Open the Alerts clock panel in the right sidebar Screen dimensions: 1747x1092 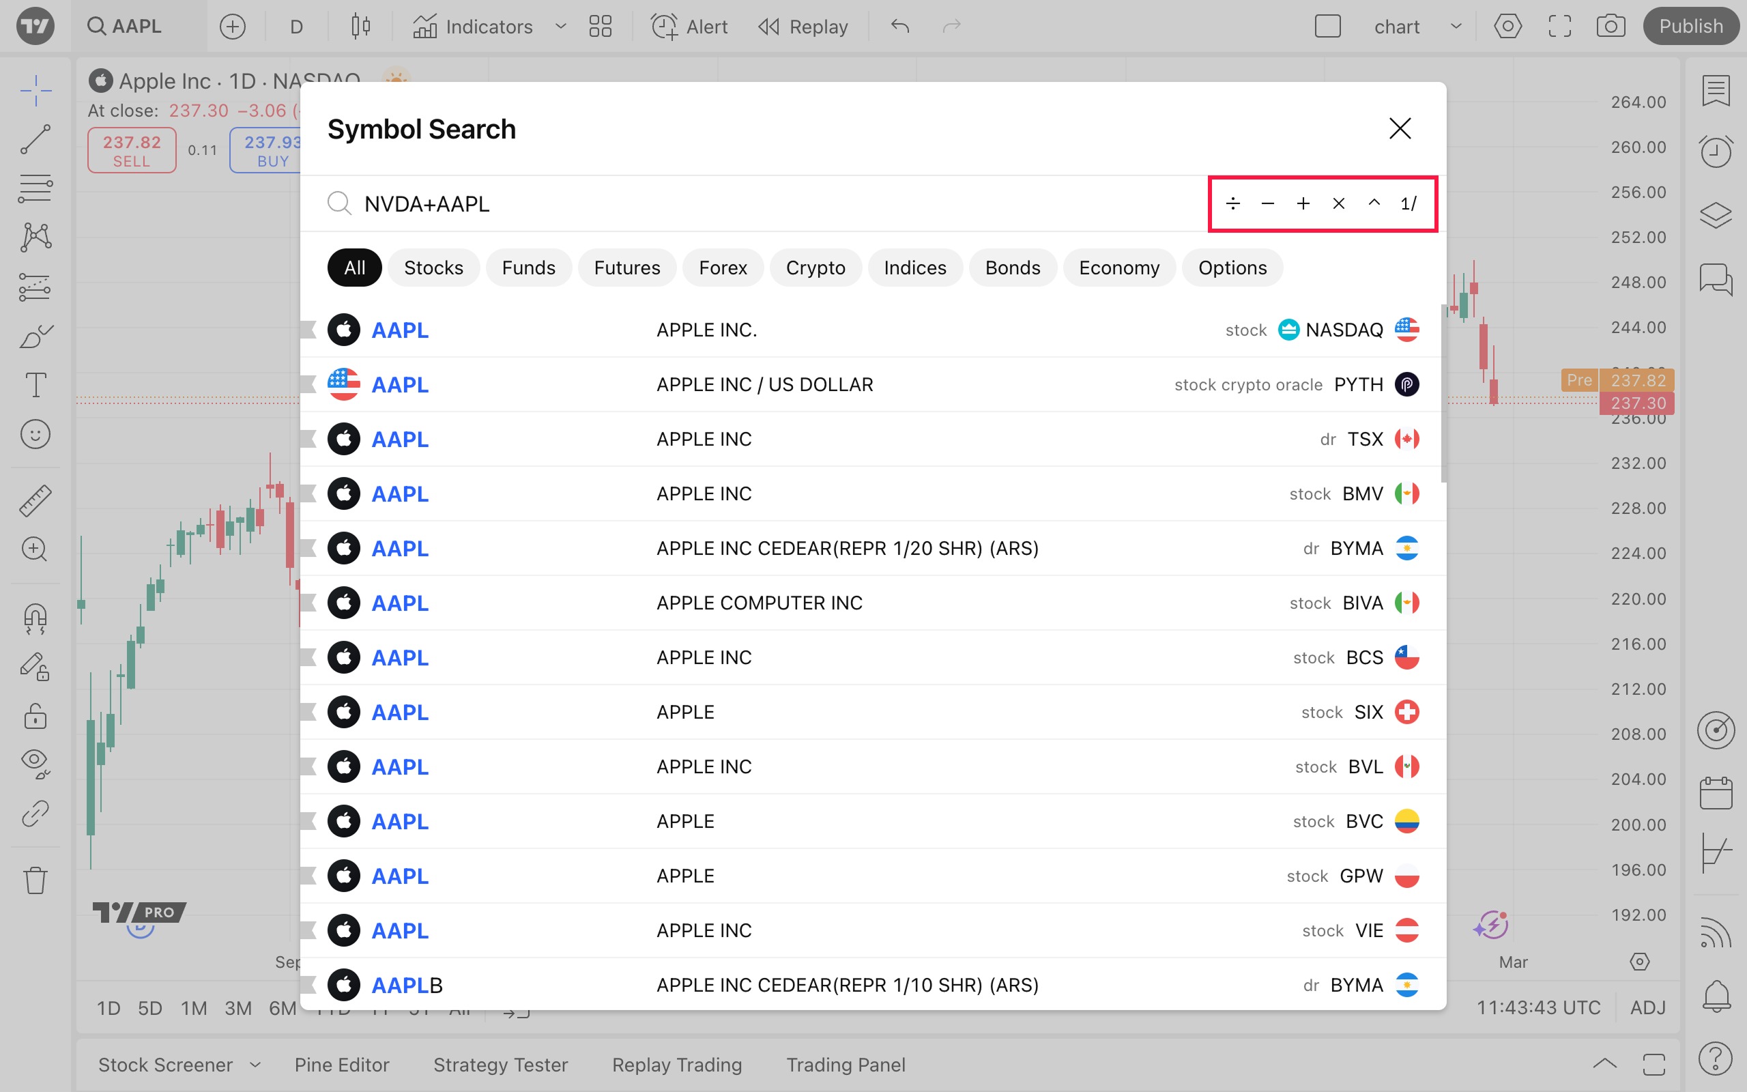coord(1715,152)
